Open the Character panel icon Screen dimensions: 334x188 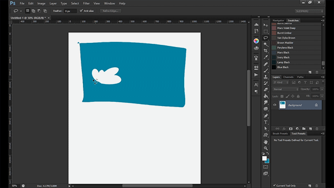pos(256,85)
